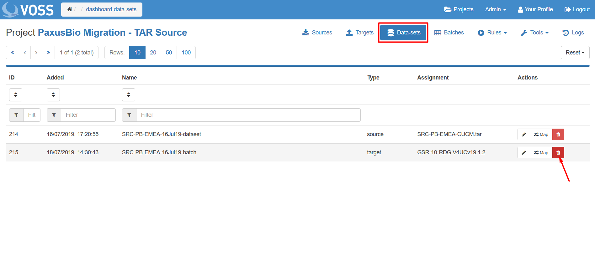The image size is (595, 271).
Task: Edit SRC-PB-EMEA-16Jul19-batch with pencil icon
Action: (x=523, y=153)
